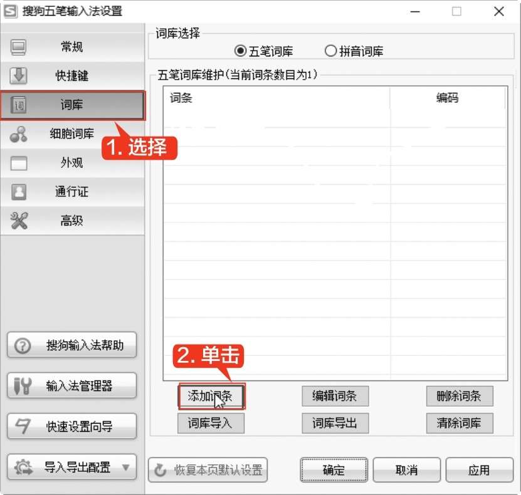Screen dimensions: 521x495
Task: Open 输入法管理器
Action: (71, 386)
